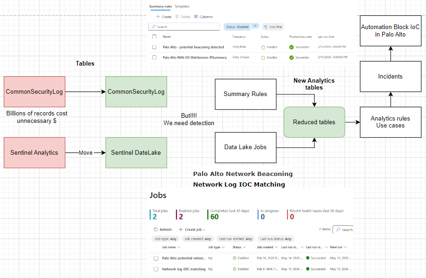426x278 pixels.
Task: Select the Sentinel Analytics box
Action: 35,153
